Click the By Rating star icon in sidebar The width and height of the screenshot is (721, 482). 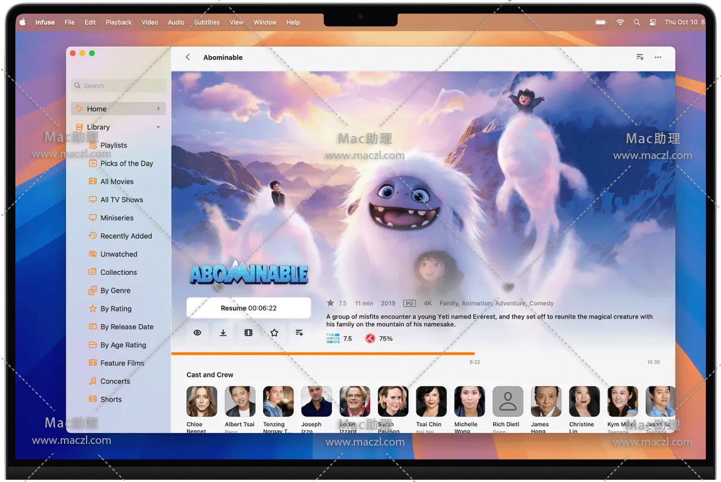(93, 308)
